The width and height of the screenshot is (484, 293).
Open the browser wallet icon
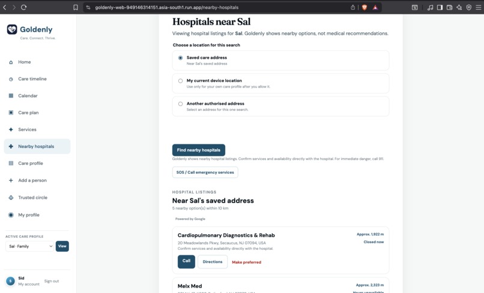pos(449,7)
